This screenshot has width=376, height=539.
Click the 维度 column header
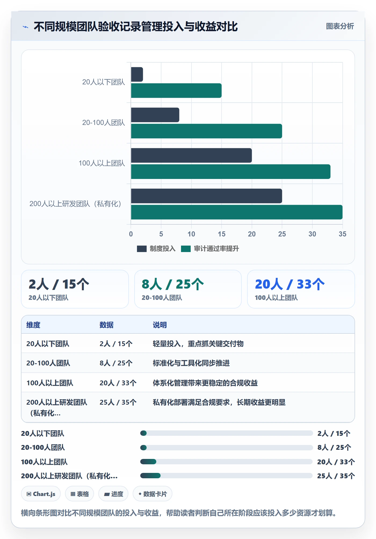tap(33, 325)
